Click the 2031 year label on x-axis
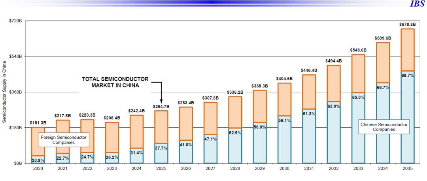 click(309, 169)
